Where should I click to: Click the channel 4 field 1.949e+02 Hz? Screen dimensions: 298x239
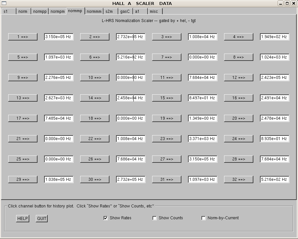tap(275, 37)
